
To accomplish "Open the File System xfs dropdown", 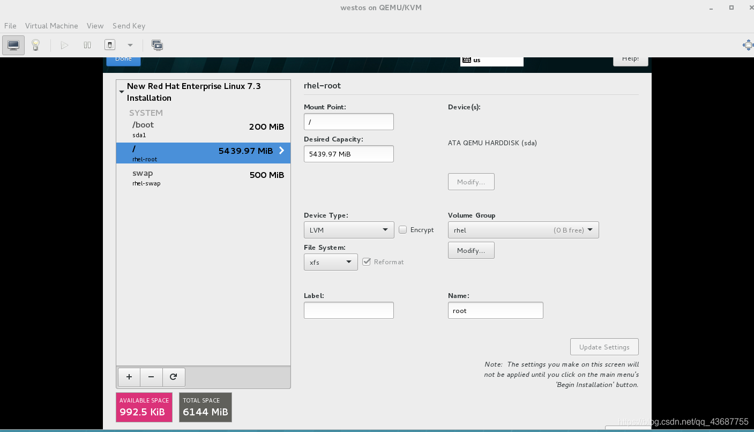I will coord(331,262).
